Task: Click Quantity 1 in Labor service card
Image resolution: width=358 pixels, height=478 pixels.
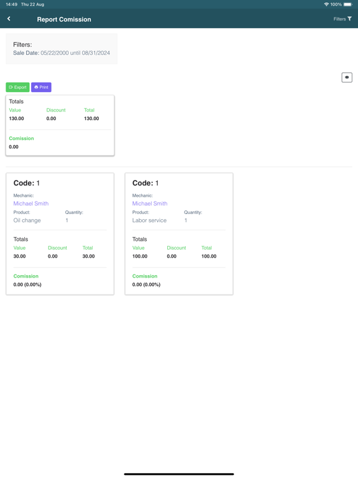Action: click(186, 220)
